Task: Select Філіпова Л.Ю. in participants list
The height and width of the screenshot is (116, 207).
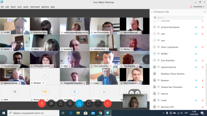Action: [178, 107]
